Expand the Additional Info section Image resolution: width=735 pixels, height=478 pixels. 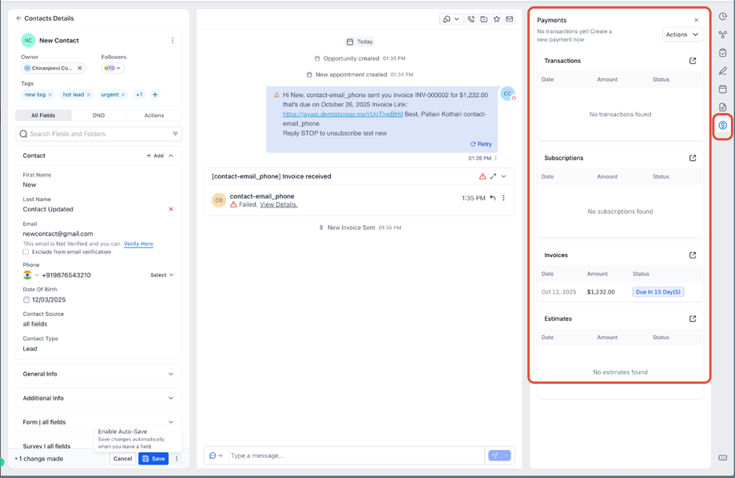pos(98,398)
